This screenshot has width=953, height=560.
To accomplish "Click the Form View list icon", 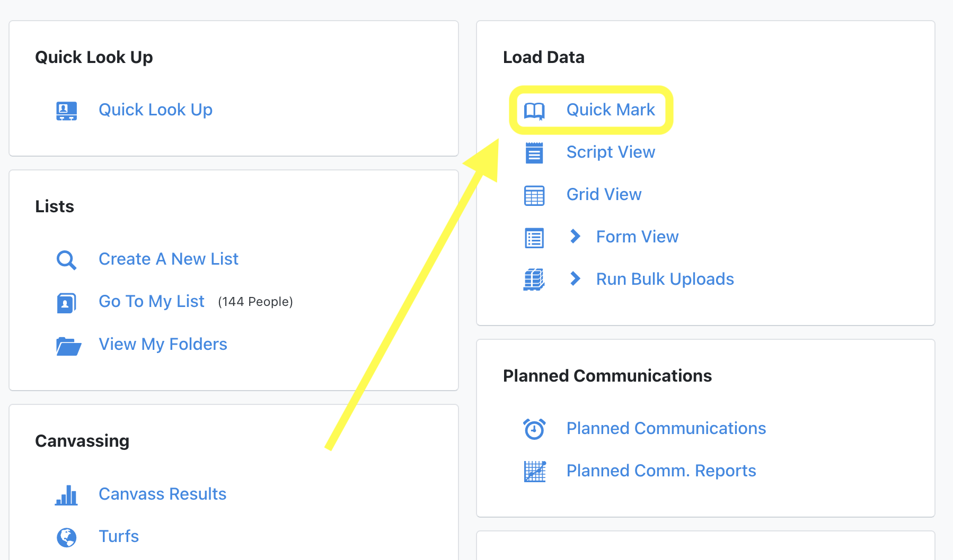I will tap(534, 238).
